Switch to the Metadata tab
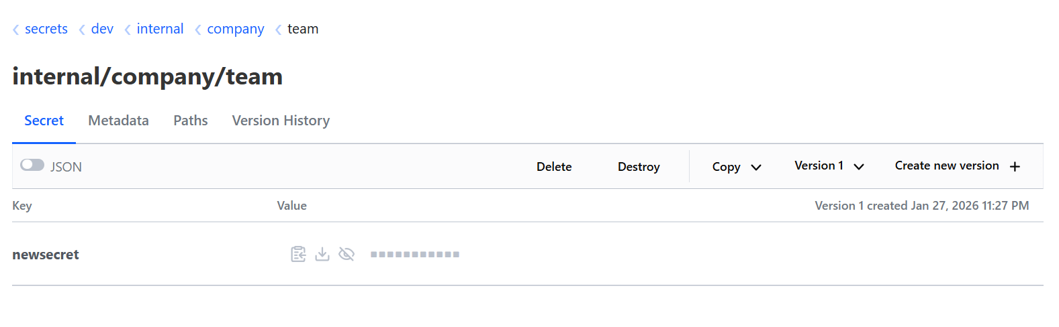 118,121
